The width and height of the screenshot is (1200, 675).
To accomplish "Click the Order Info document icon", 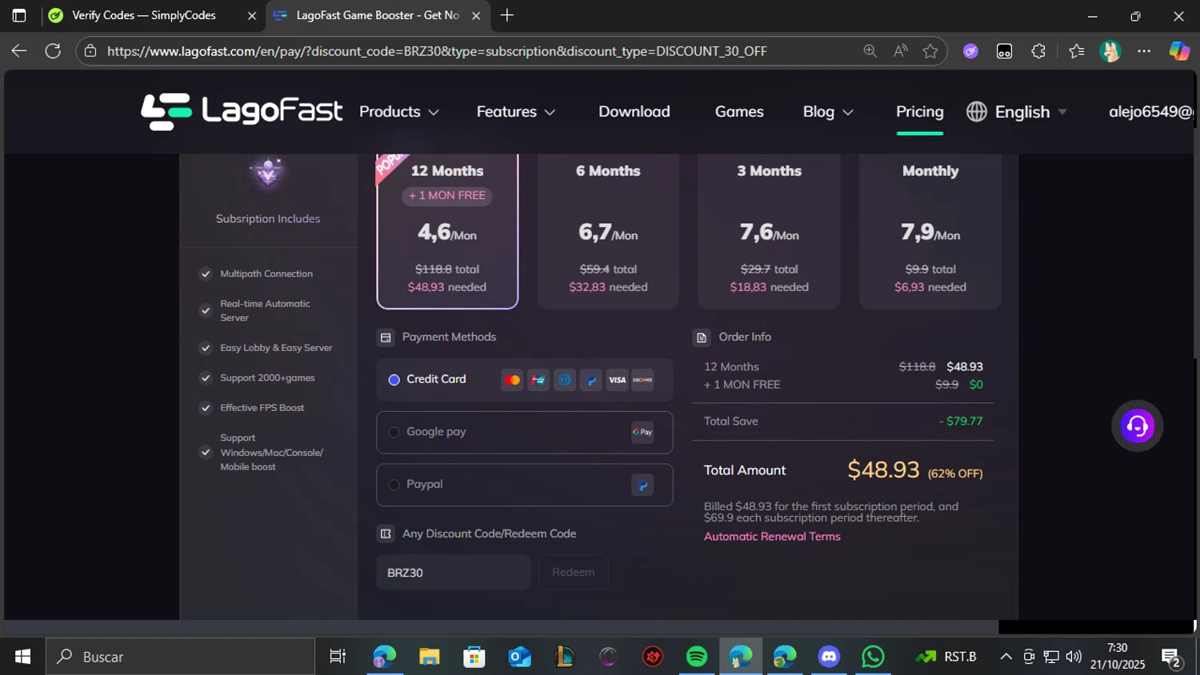I will click(x=702, y=337).
